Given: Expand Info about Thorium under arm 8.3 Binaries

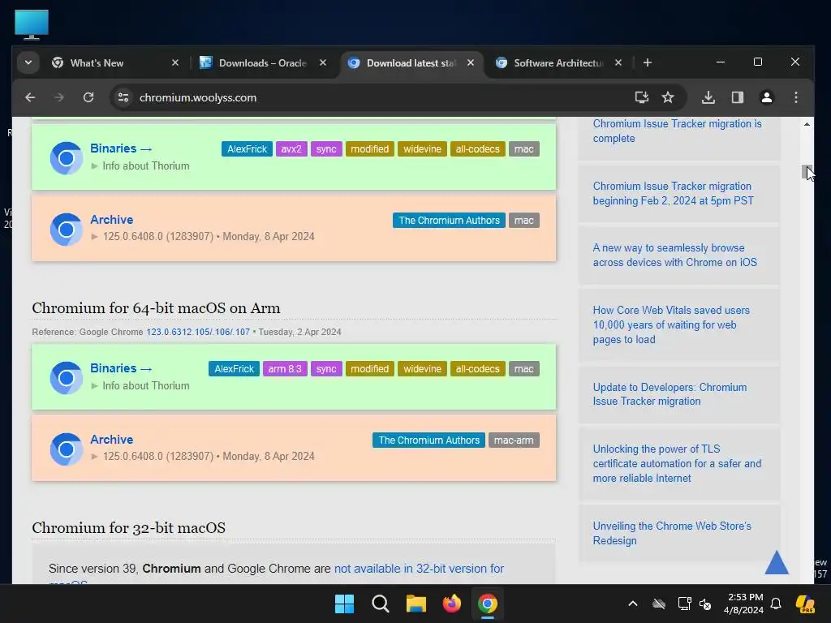Looking at the screenshot, I should click(x=140, y=385).
